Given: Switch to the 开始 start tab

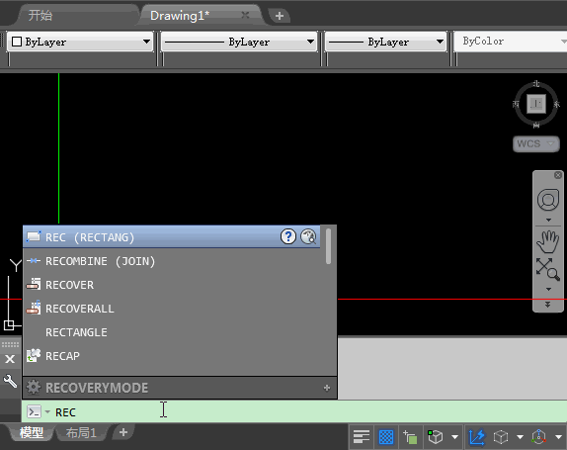Looking at the screenshot, I should (x=40, y=16).
